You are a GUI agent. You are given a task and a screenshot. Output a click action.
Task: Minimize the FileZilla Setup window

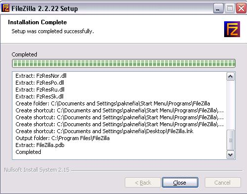218,8
